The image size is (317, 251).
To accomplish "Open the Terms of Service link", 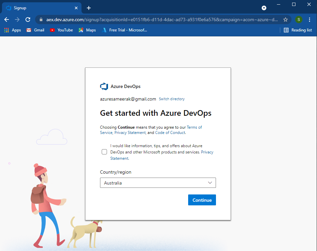I will pyautogui.click(x=195, y=127).
